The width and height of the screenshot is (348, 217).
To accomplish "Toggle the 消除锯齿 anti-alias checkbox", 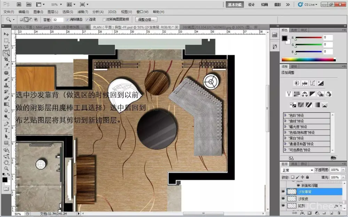I will coord(68,19).
